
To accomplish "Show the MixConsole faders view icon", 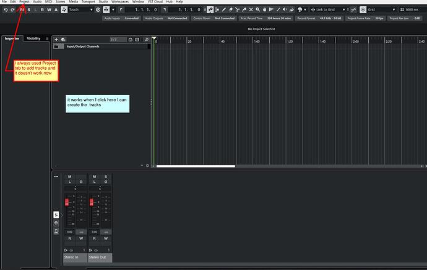I will click(x=56, y=215).
